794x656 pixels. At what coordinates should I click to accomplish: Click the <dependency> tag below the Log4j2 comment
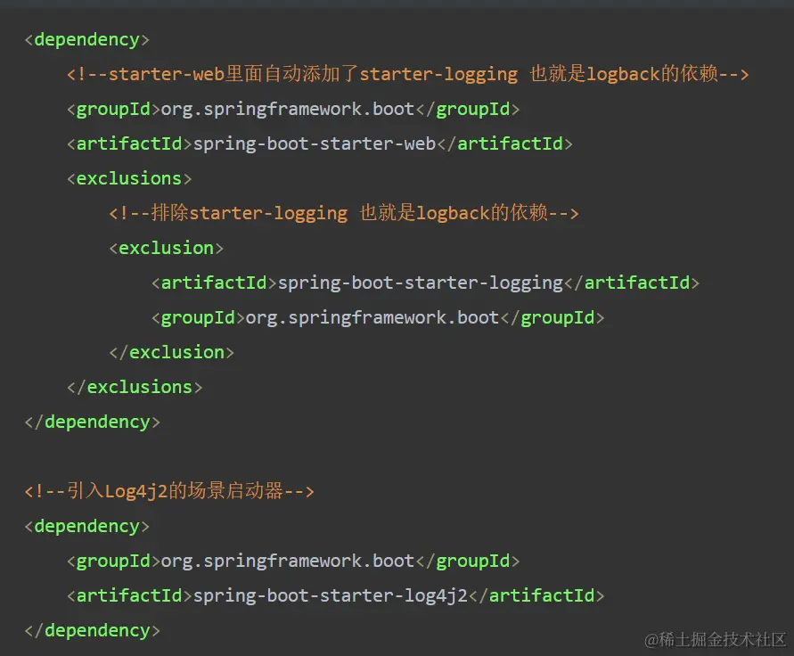pos(87,527)
